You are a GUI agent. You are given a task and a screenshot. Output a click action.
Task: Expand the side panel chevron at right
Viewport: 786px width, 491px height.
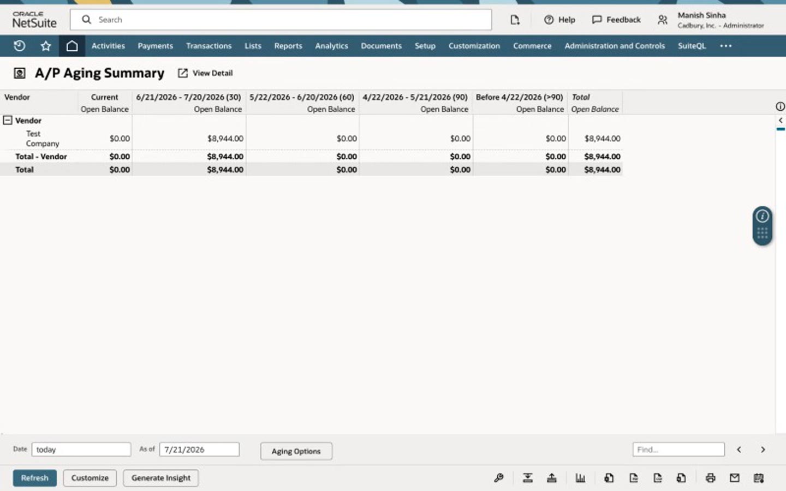click(781, 120)
